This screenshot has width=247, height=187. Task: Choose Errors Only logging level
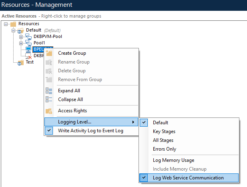coord(164,149)
